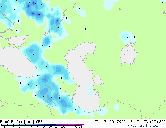Open the weatheronline.co.uk copyright link
166x128 pixels.
144,126
